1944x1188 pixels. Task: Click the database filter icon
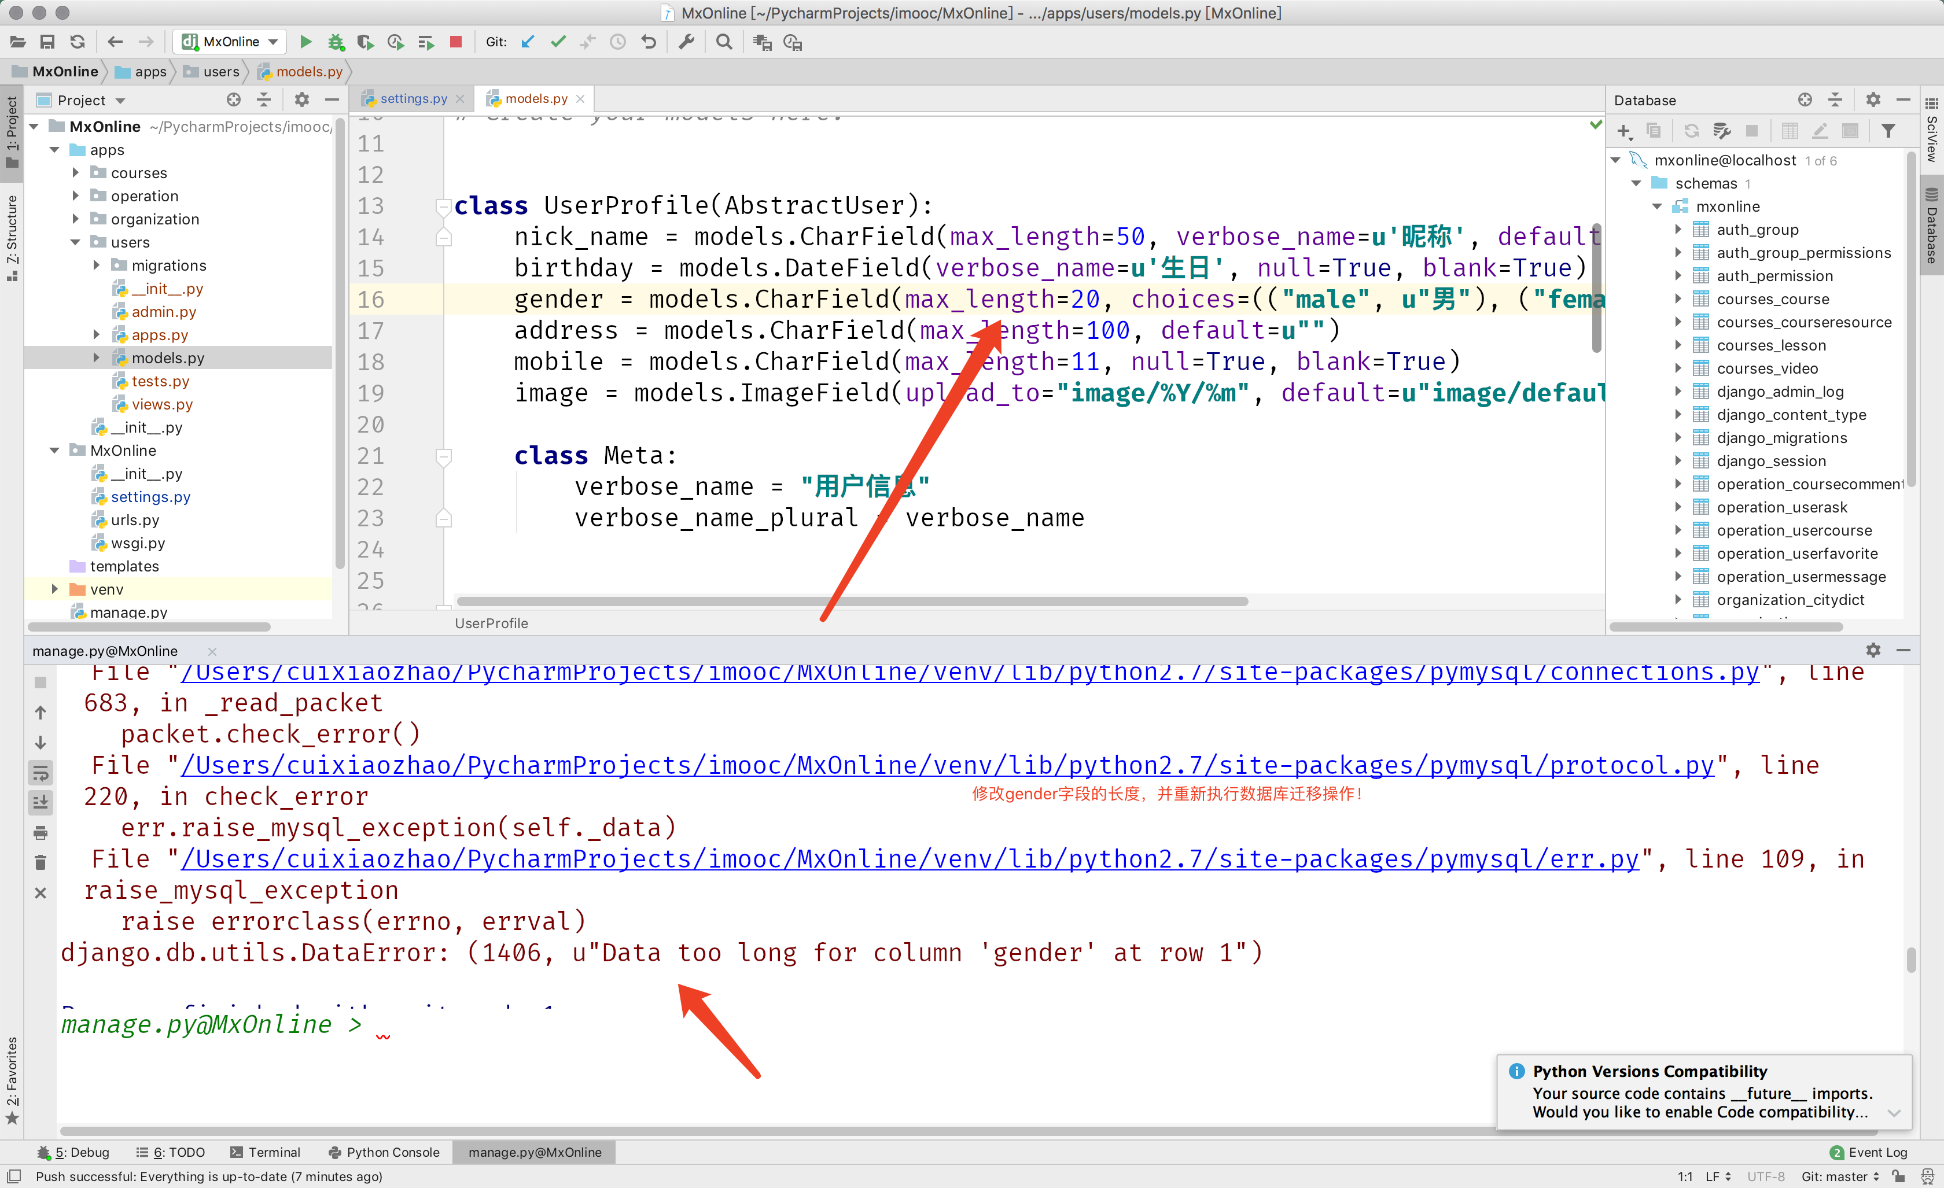(x=1887, y=131)
